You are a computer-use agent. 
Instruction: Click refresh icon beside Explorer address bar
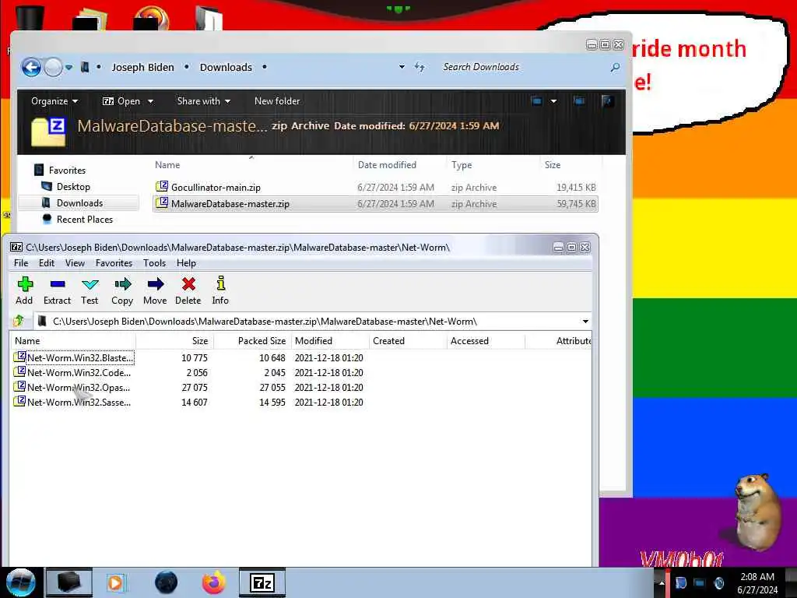click(420, 67)
